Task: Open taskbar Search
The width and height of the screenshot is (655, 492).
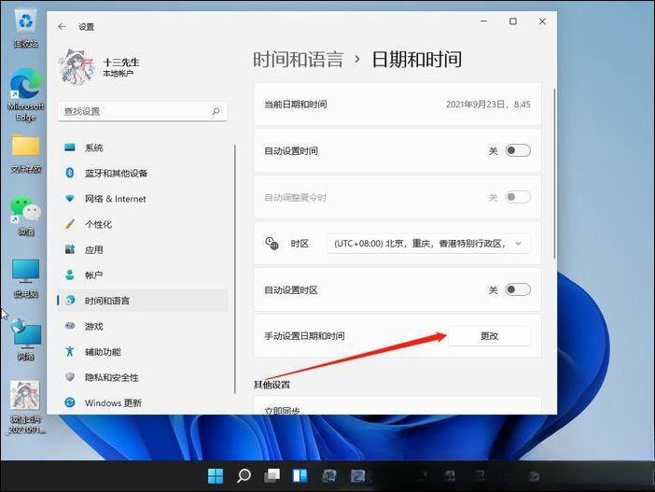Action: click(244, 476)
